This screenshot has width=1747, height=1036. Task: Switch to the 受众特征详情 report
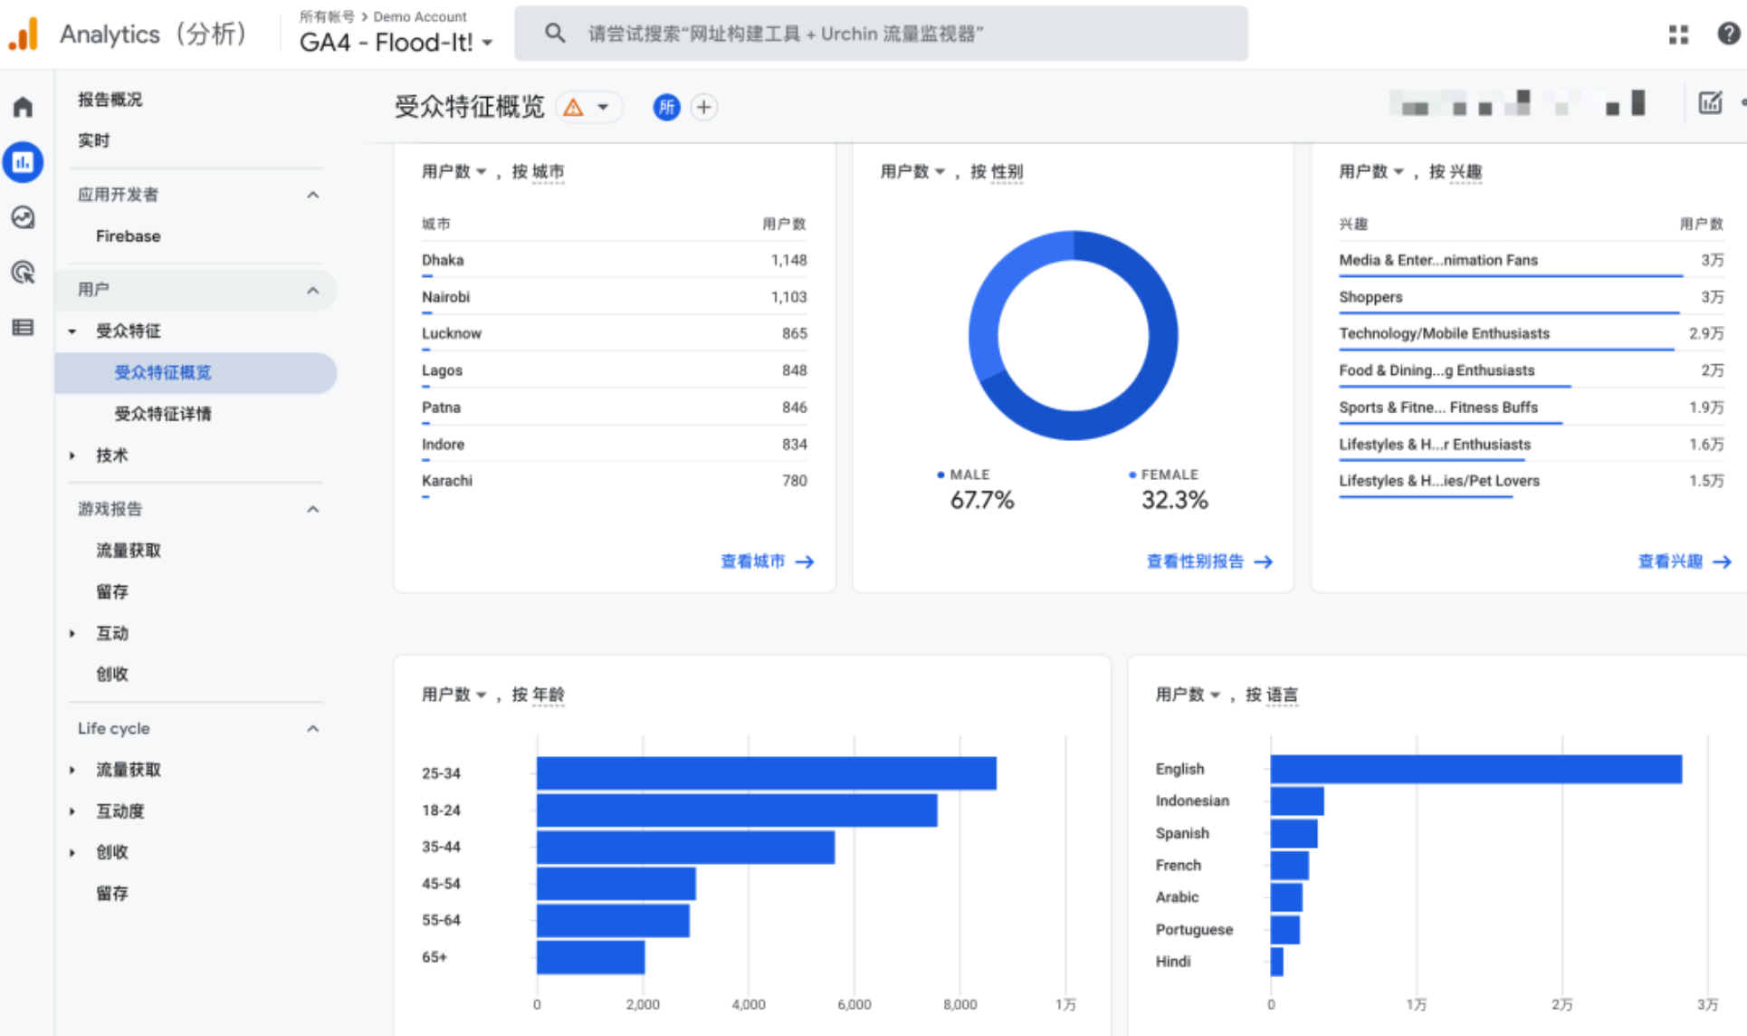pyautogui.click(x=164, y=414)
